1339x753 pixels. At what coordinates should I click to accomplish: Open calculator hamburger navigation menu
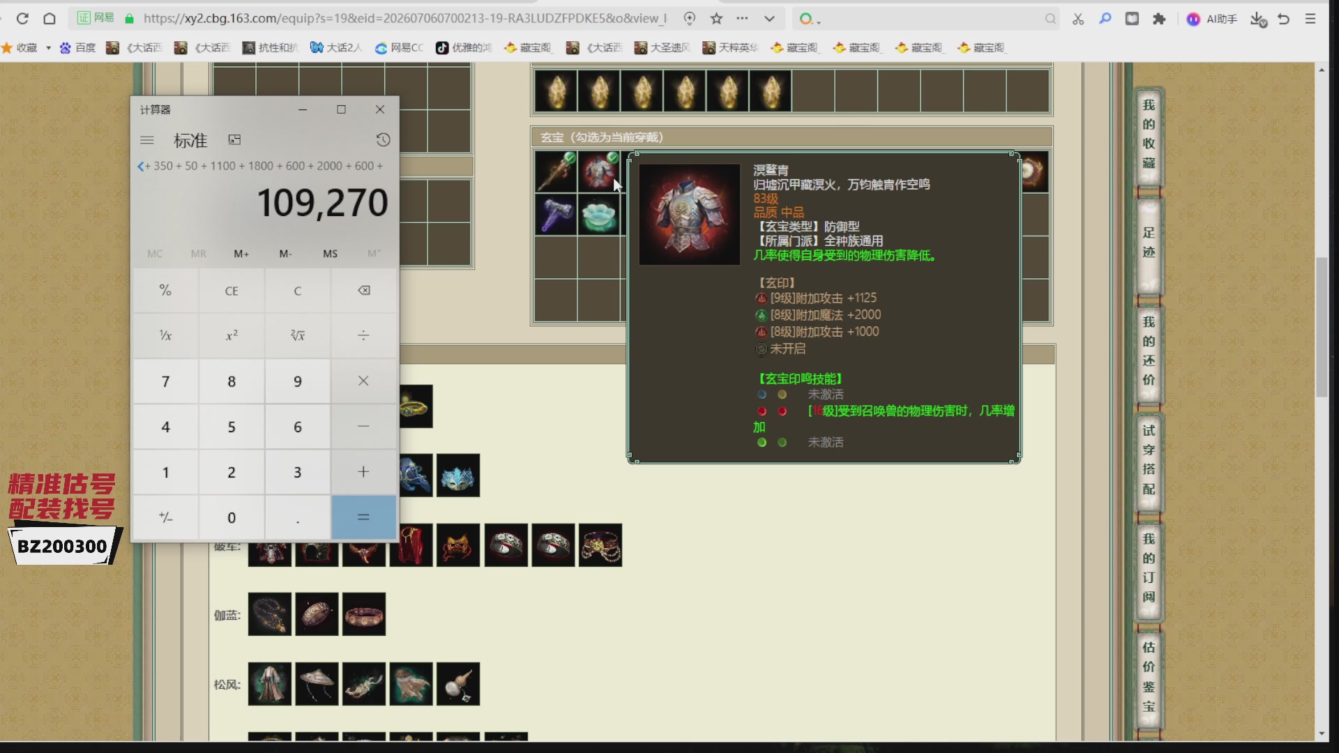coord(147,140)
